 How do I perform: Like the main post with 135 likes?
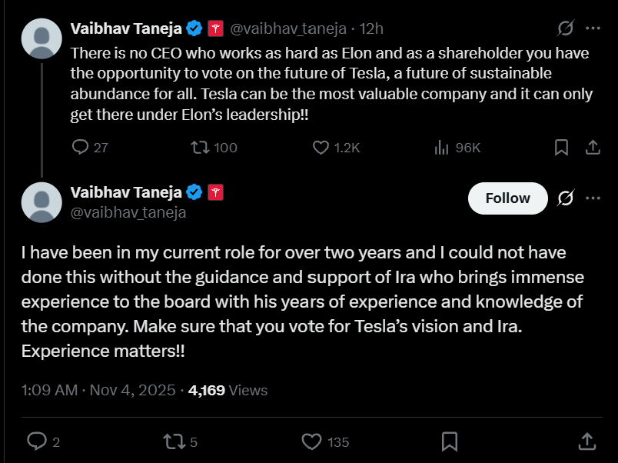pos(311,441)
